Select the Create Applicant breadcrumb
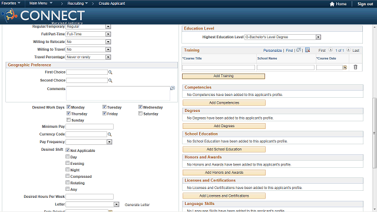 [112, 4]
